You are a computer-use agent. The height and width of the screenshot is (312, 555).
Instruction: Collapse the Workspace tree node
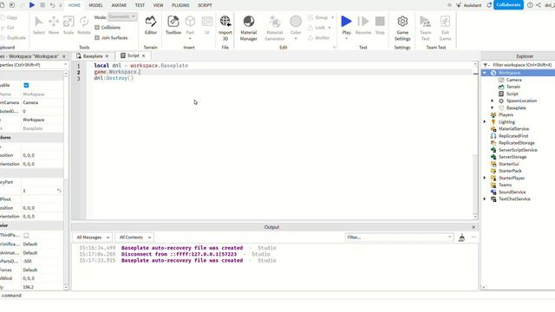[x=485, y=73]
